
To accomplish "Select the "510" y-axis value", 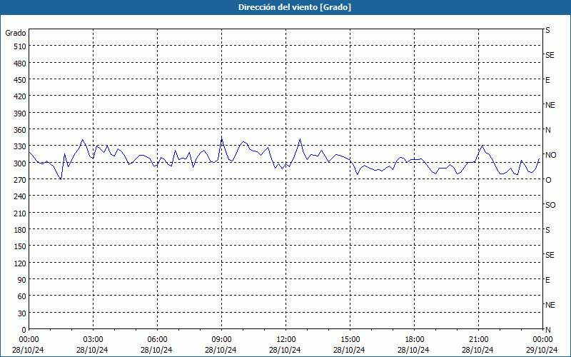I will (20, 46).
